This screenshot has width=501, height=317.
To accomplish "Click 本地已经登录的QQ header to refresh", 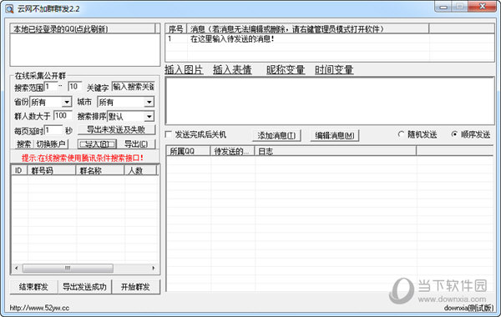I will [83, 28].
